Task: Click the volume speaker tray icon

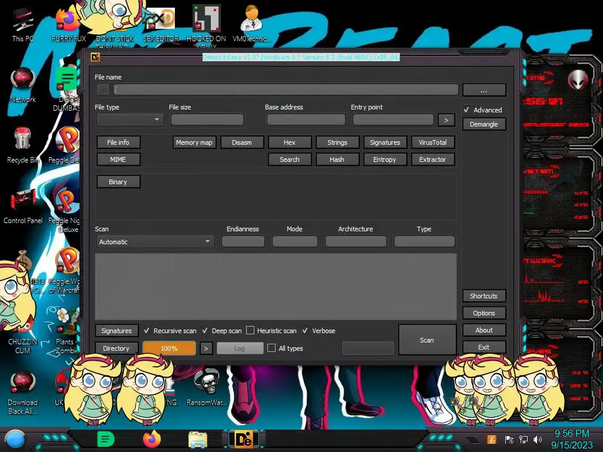Action: coord(538,439)
